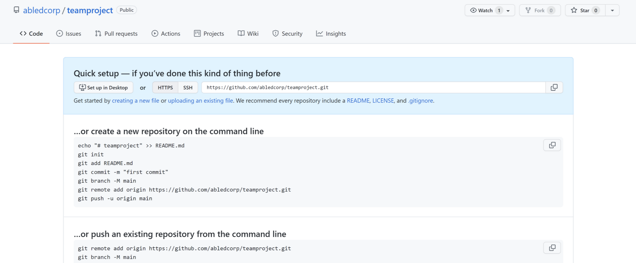Click the 'echo "# teamproject" >> README.md' line
Viewport: 636px width, 263px height.
click(x=131, y=146)
